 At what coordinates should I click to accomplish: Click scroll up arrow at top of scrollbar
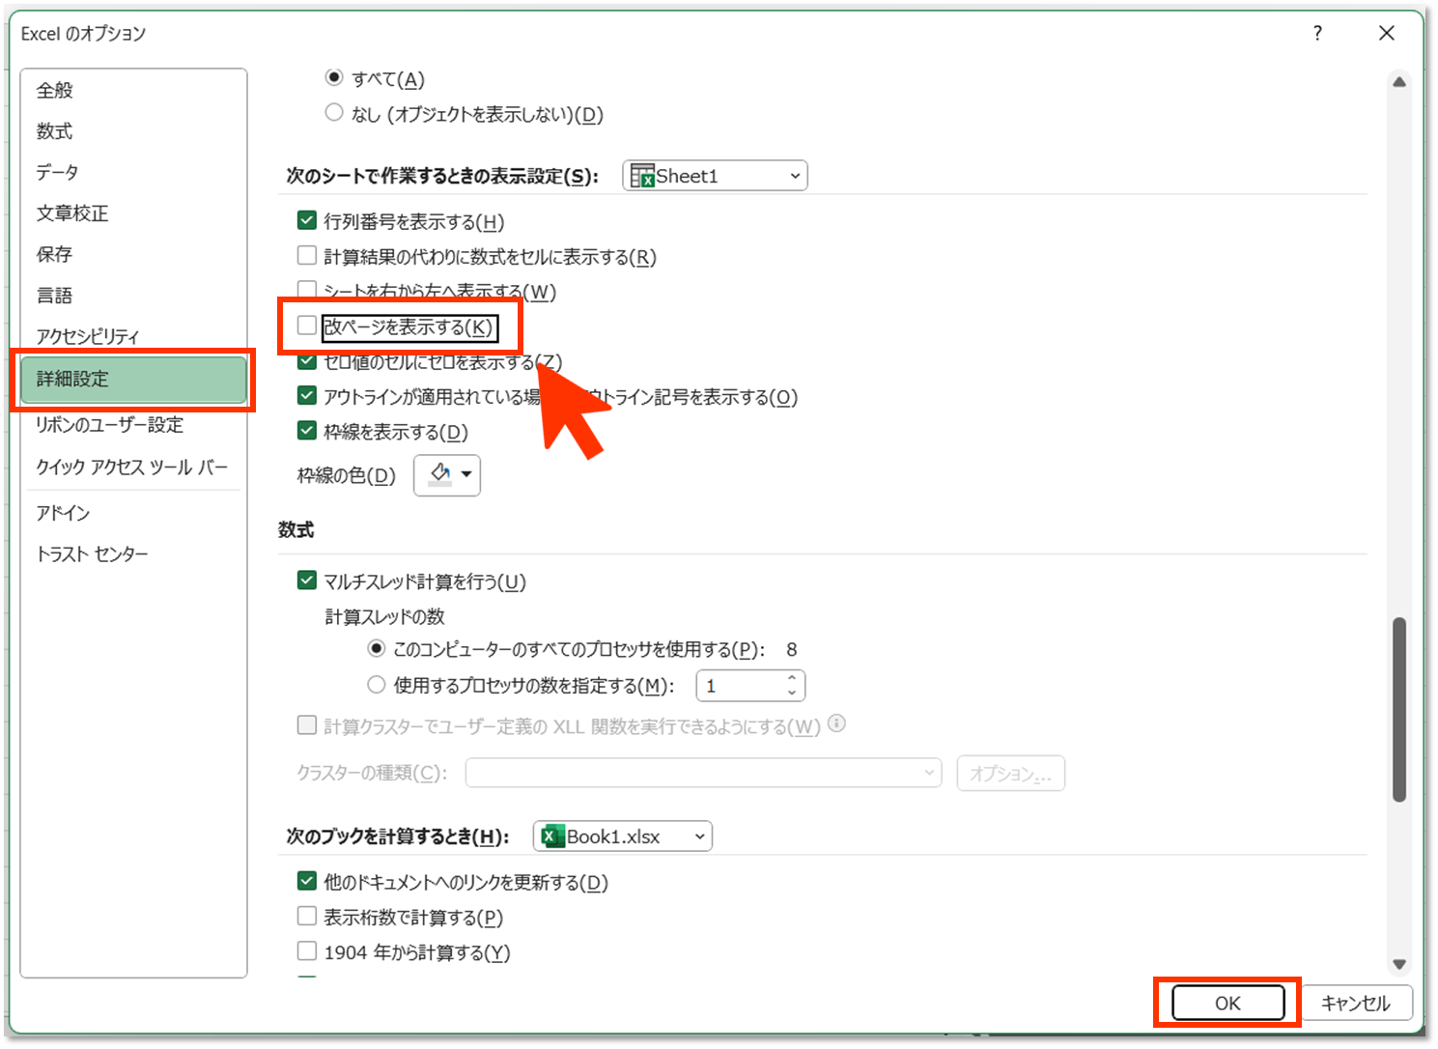tap(1398, 83)
